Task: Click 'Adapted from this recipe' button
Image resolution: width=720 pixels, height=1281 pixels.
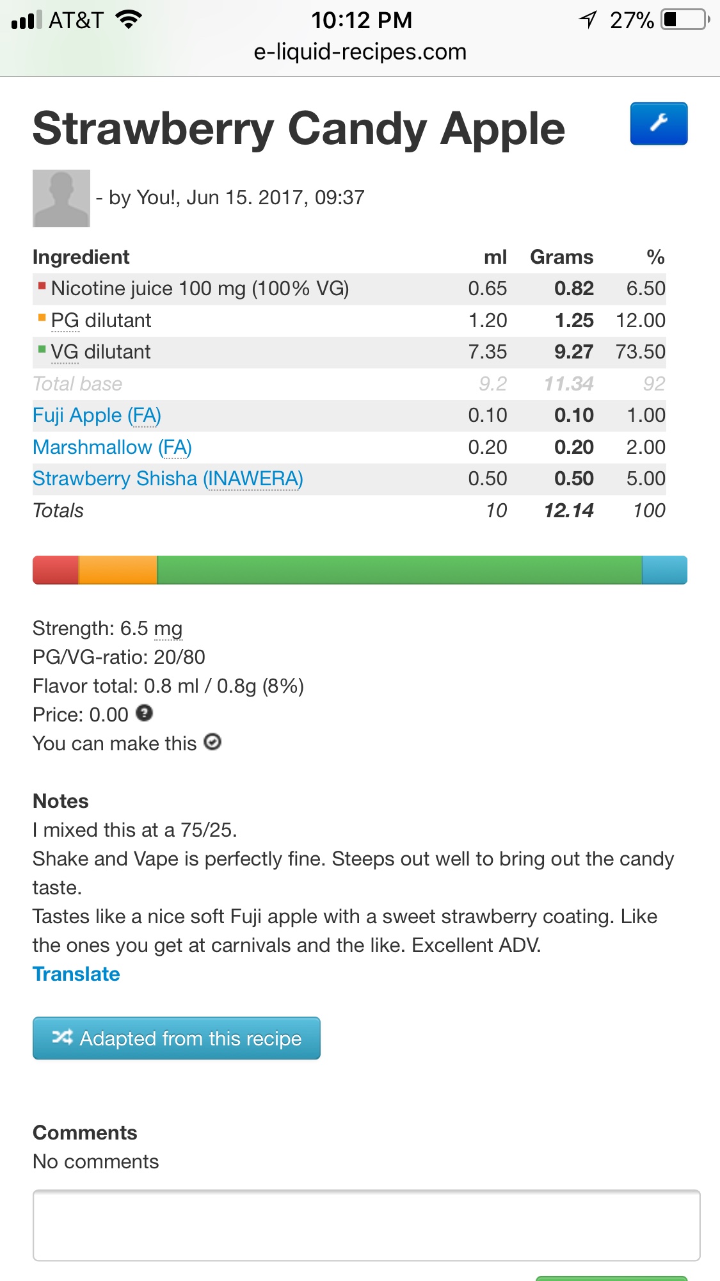Action: pos(177,1038)
